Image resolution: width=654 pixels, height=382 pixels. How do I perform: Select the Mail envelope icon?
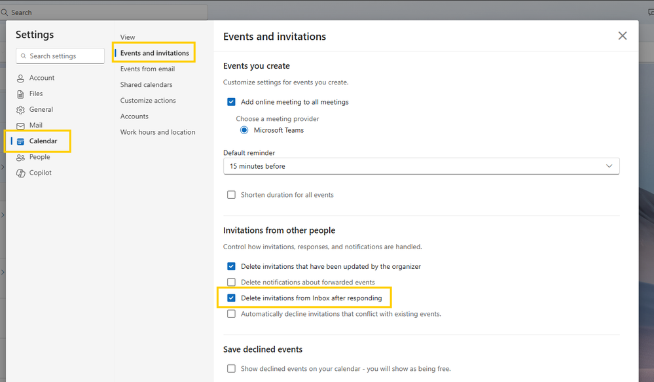(x=20, y=126)
